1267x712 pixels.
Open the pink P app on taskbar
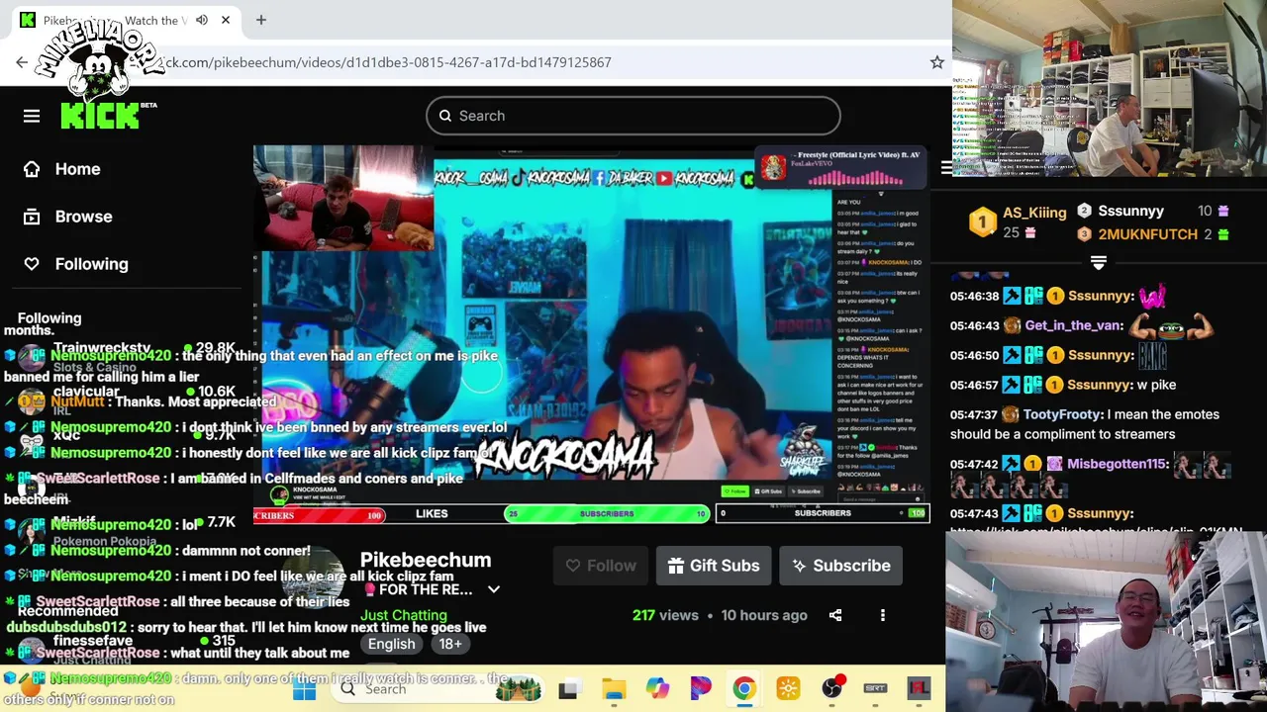coord(701,689)
